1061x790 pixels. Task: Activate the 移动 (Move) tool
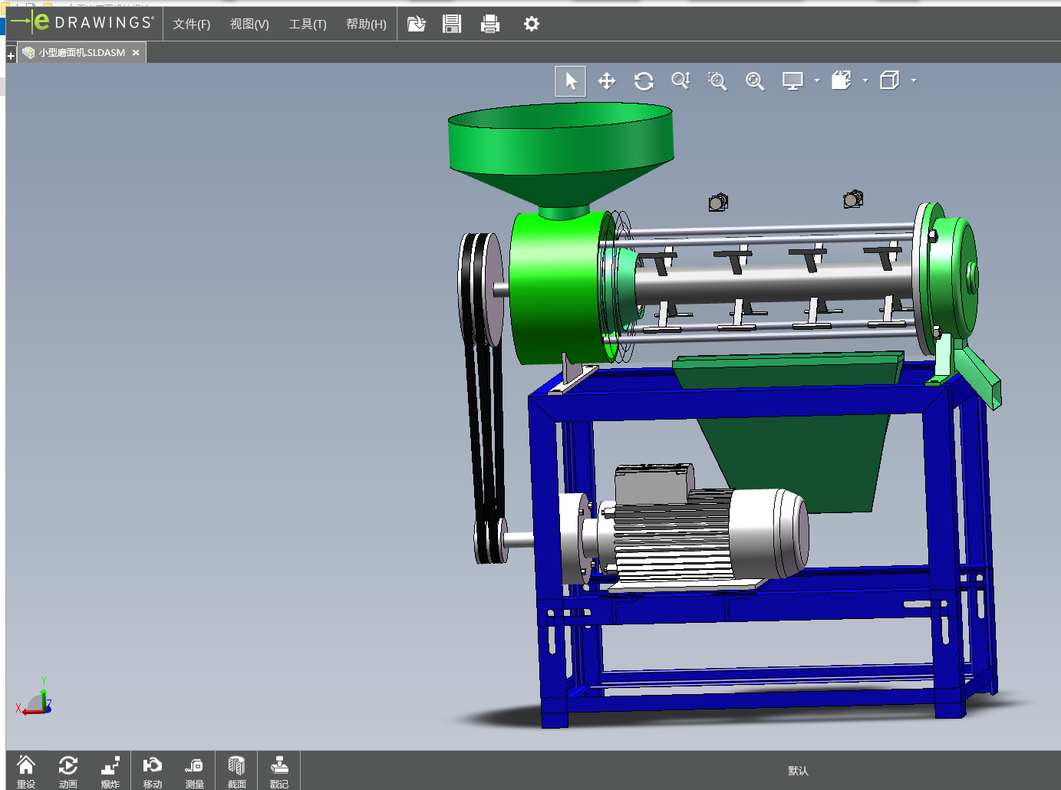click(153, 772)
